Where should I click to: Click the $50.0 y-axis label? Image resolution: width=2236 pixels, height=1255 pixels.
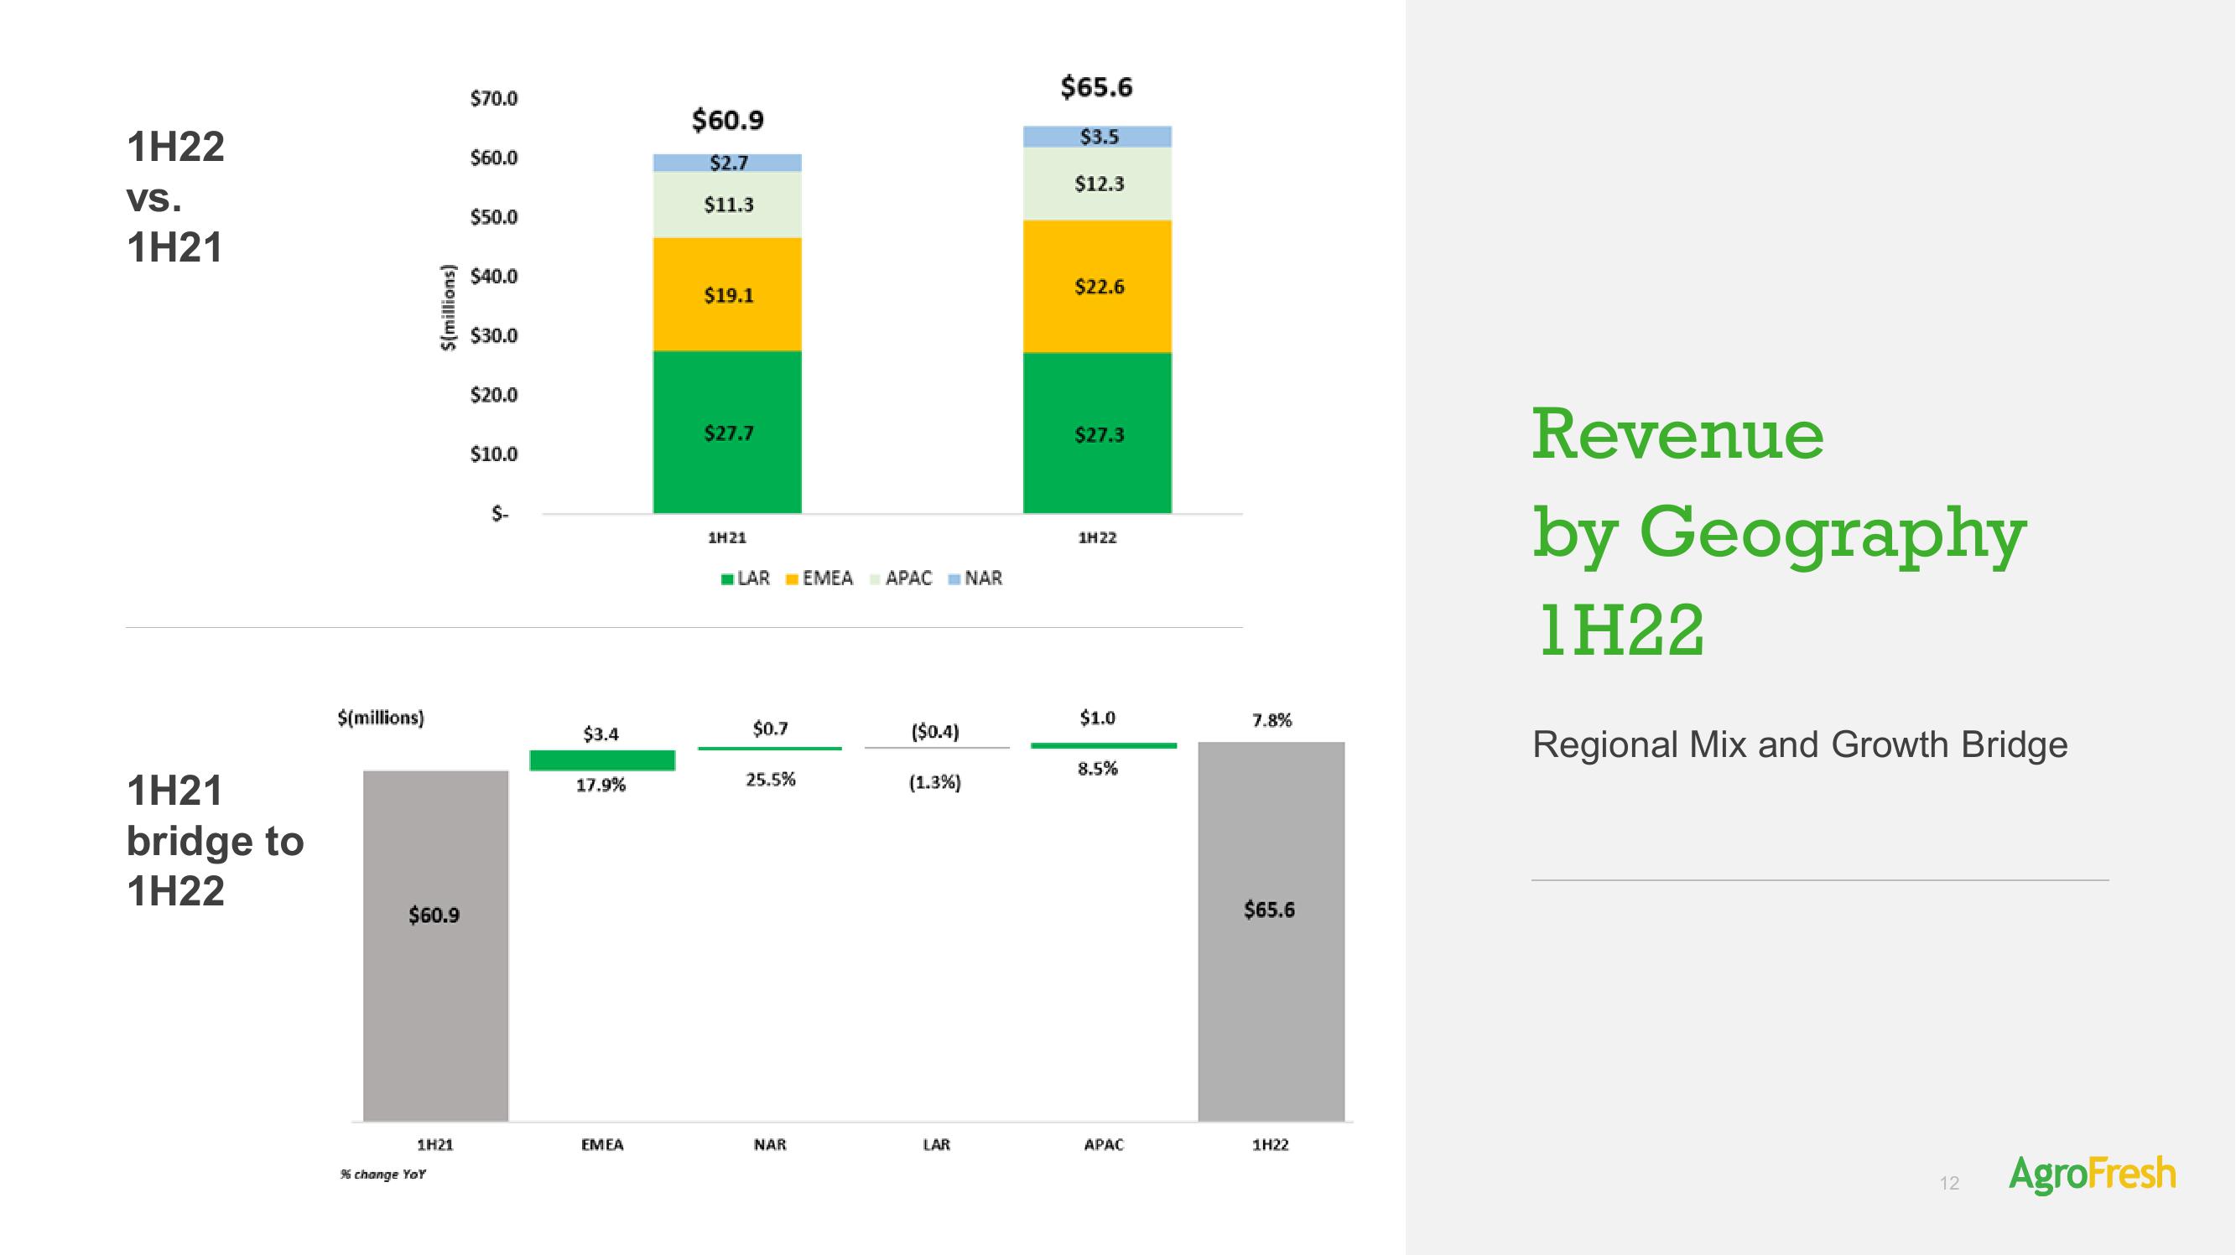click(493, 217)
